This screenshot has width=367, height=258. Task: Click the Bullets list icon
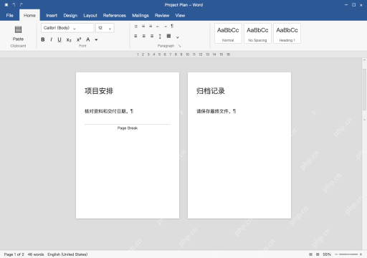tap(136, 27)
